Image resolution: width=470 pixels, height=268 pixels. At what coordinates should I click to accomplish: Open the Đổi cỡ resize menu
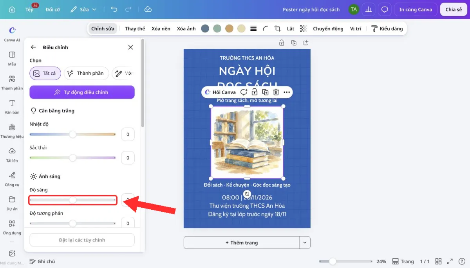pos(52,9)
